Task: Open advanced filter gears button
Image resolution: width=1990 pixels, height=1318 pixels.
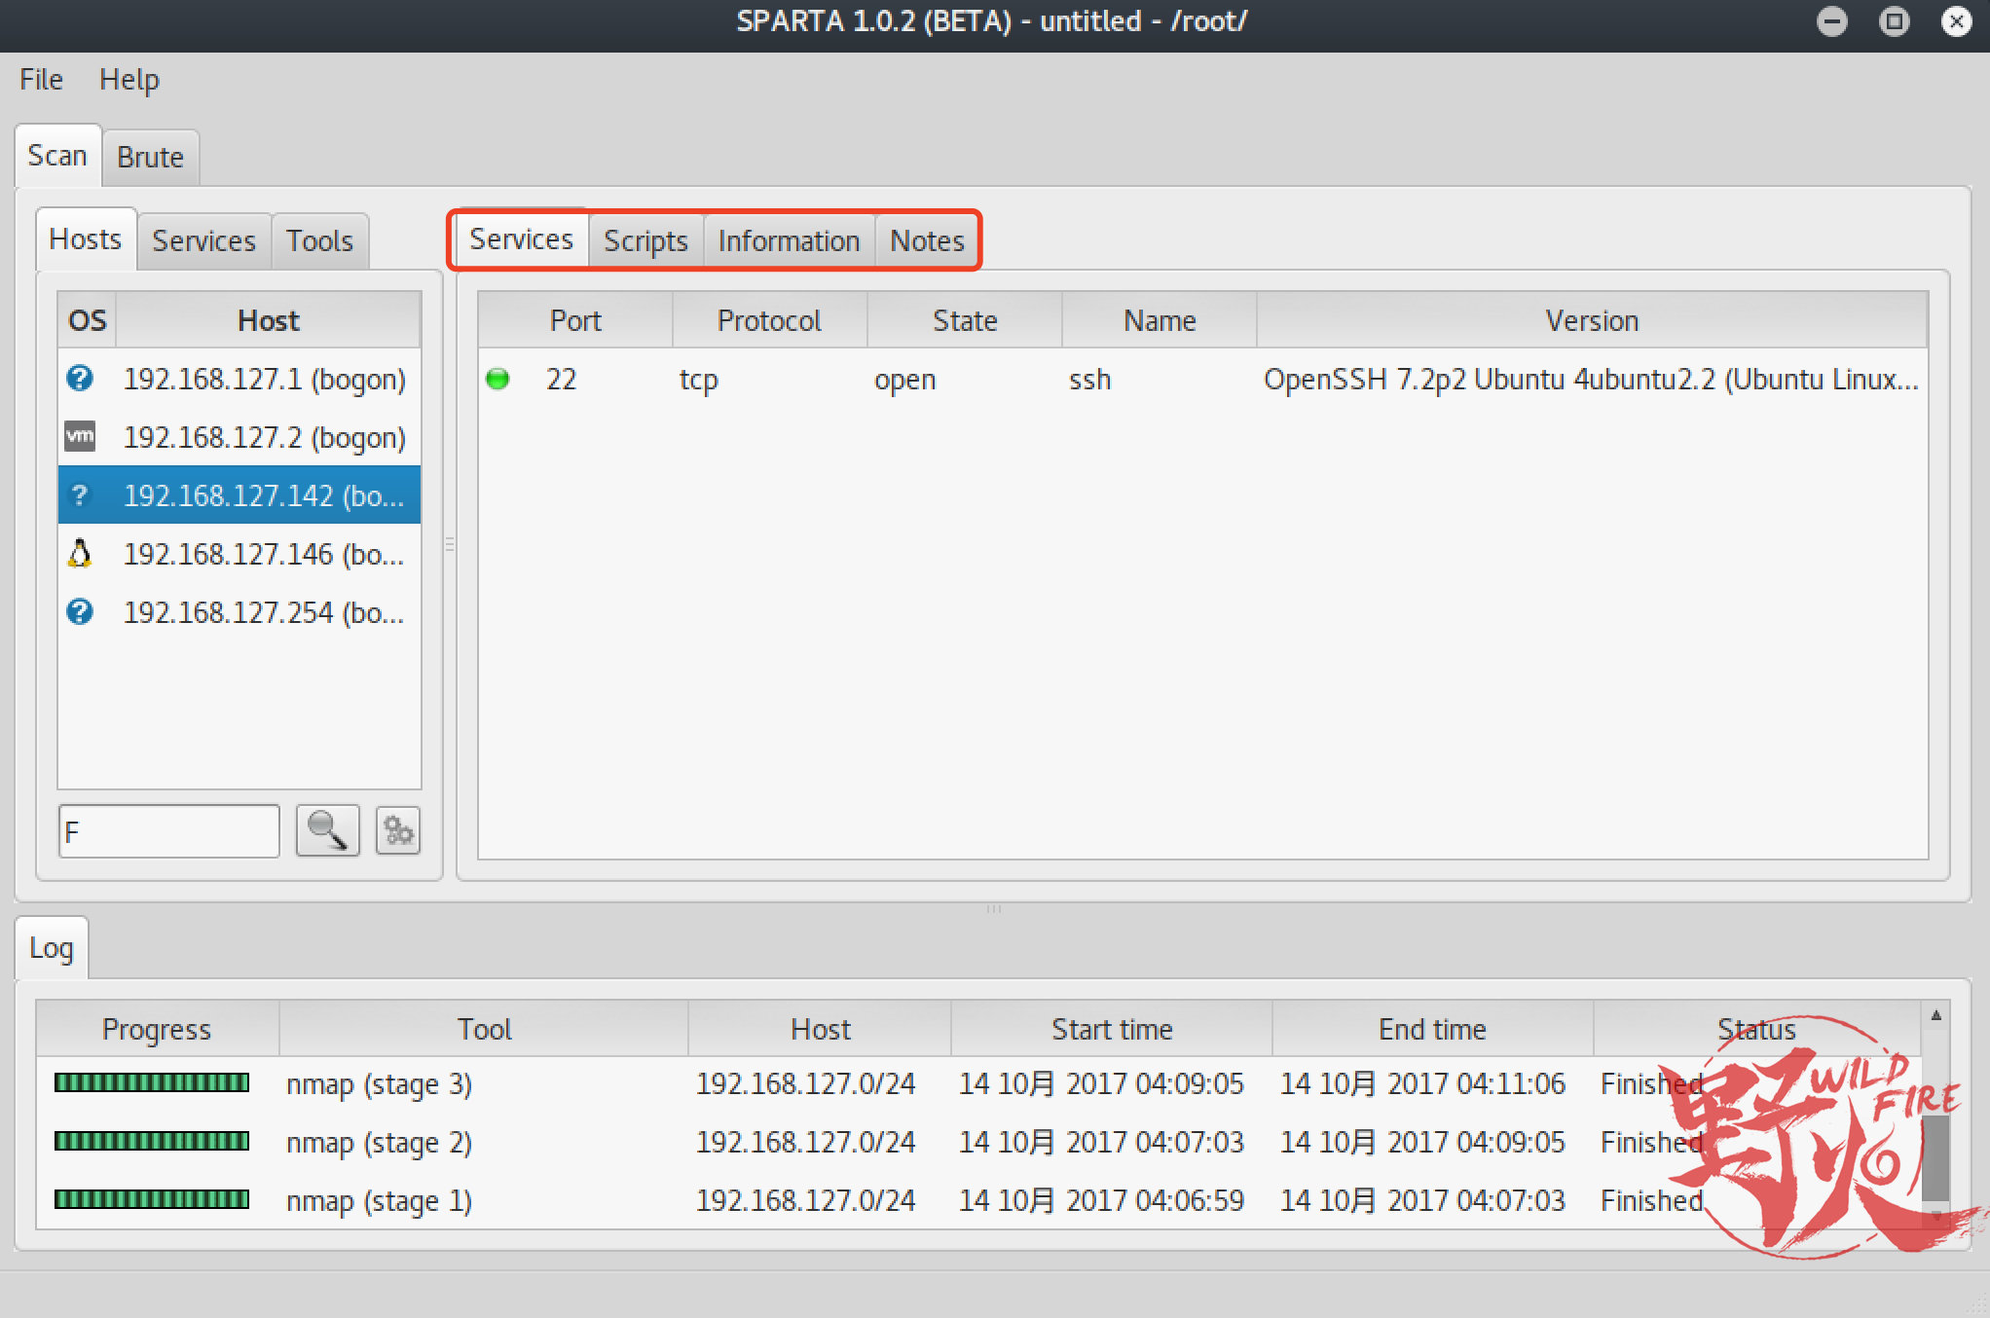Action: click(x=397, y=830)
